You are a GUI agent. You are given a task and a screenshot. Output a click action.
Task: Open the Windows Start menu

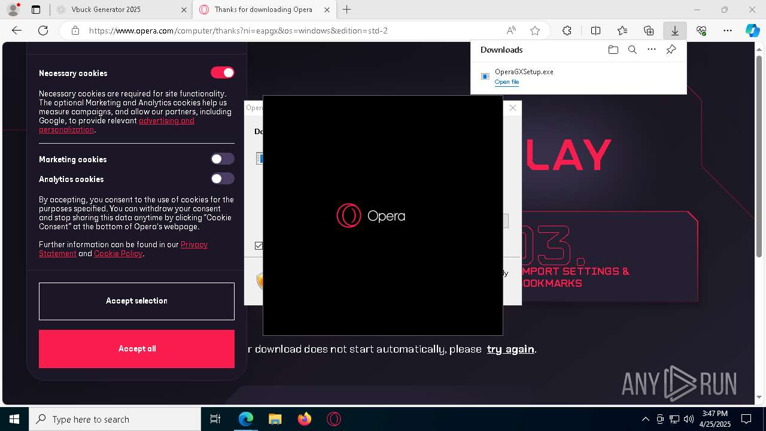(x=14, y=419)
